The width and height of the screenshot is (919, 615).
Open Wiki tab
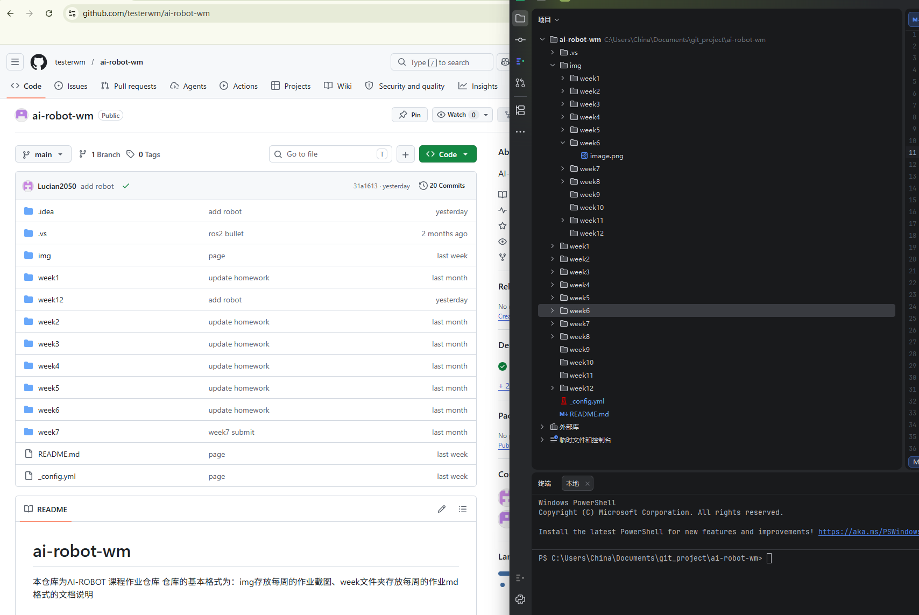(338, 86)
